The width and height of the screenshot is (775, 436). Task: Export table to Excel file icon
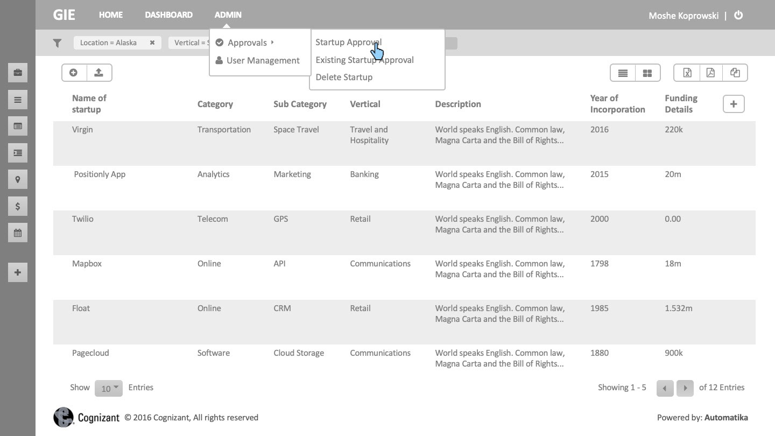pos(687,73)
